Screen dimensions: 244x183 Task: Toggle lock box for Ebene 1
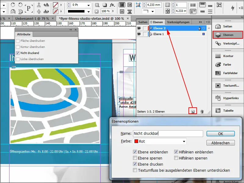tap(145, 34)
